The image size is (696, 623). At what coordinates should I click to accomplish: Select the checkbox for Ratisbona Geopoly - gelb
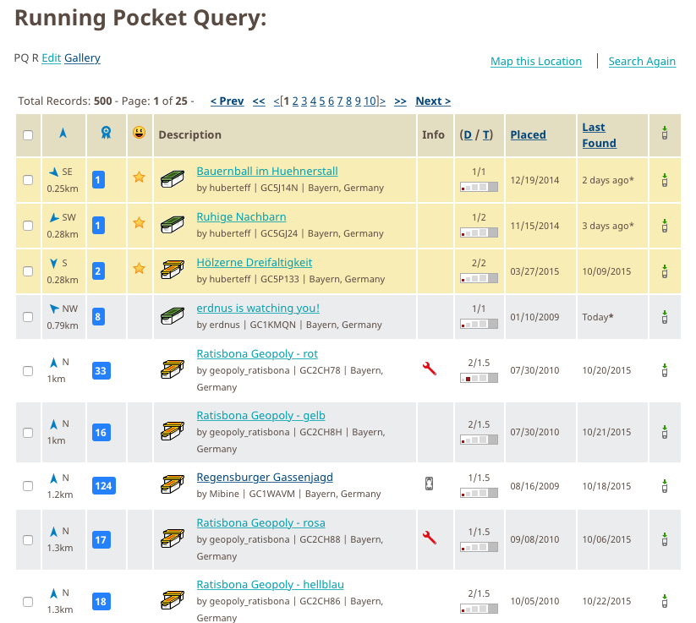click(28, 433)
